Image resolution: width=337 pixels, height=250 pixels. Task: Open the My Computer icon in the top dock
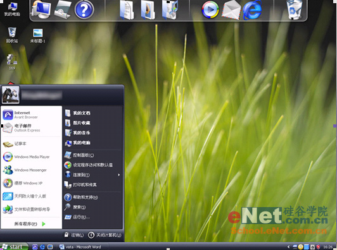(x=41, y=9)
